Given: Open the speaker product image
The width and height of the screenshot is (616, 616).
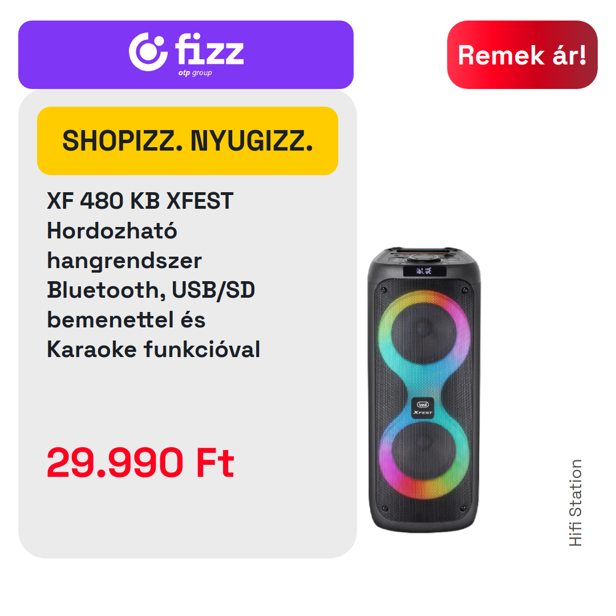Looking at the screenshot, I should point(424,390).
